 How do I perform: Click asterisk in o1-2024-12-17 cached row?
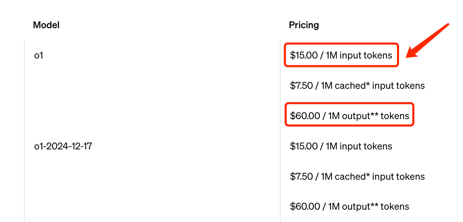(368, 175)
